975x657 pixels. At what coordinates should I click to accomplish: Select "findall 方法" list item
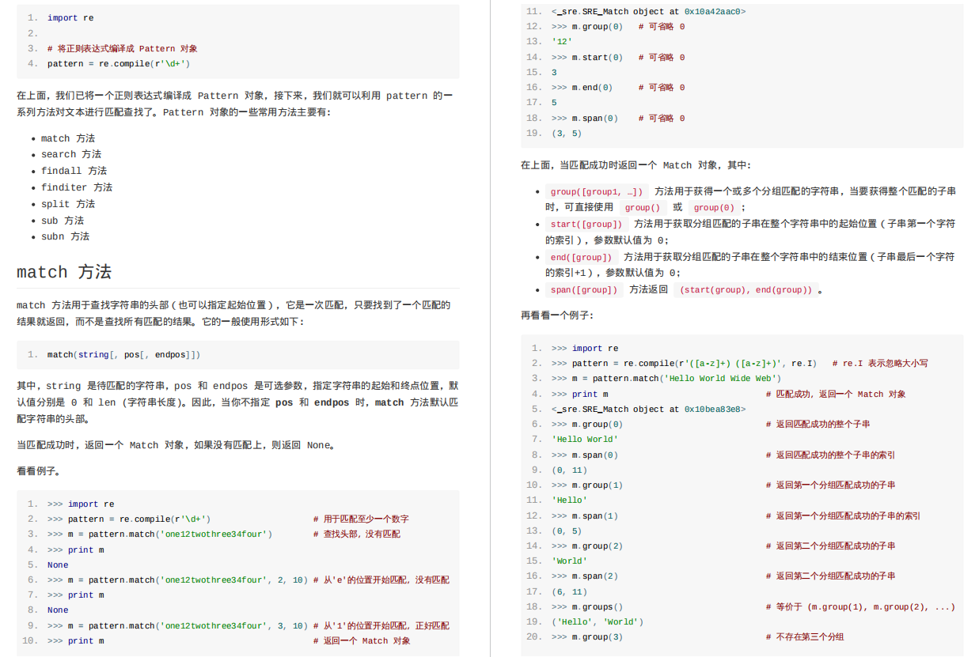tap(74, 170)
